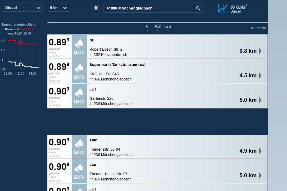This screenshot has width=287, height=191.
Task: Click the date vom 15.01.2016
Action: tap(19, 34)
